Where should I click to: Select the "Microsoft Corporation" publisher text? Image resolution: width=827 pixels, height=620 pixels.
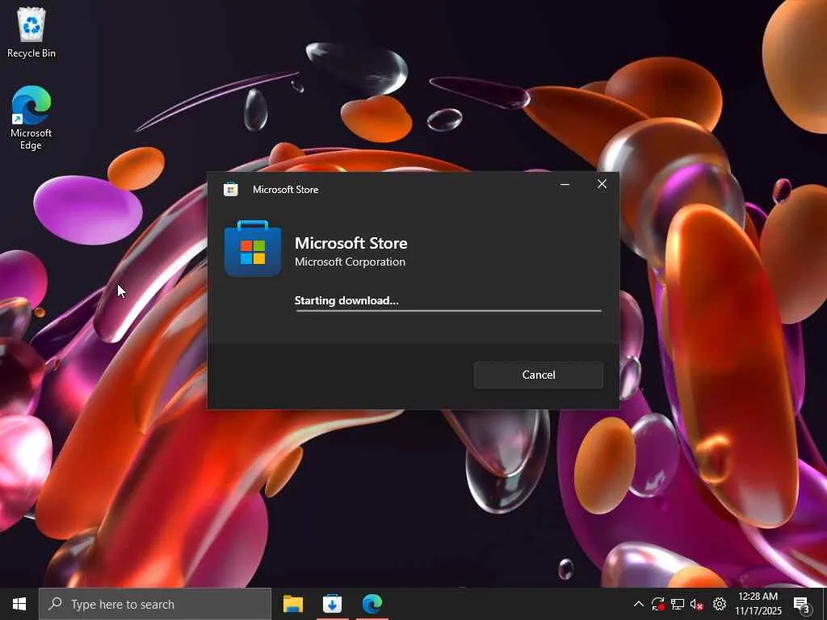pyautogui.click(x=350, y=262)
